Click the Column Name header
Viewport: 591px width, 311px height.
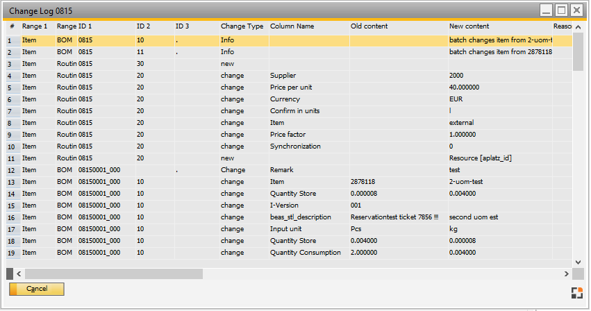point(292,26)
